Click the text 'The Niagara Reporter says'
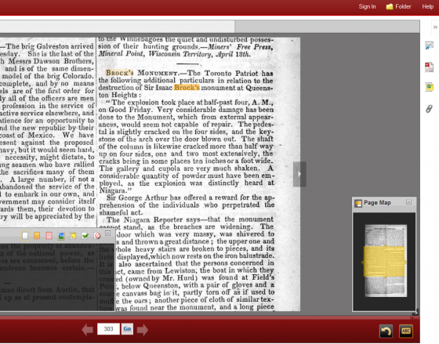This screenshot has height=344, width=439. [x=154, y=219]
